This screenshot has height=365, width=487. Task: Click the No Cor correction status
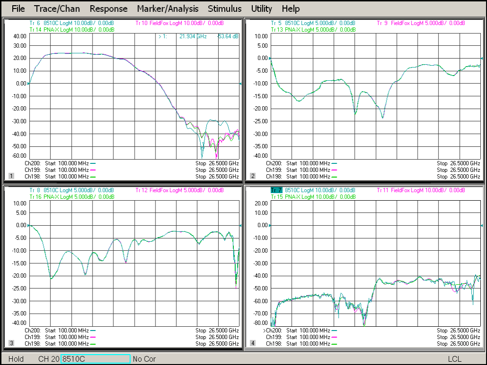pyautogui.click(x=144, y=359)
